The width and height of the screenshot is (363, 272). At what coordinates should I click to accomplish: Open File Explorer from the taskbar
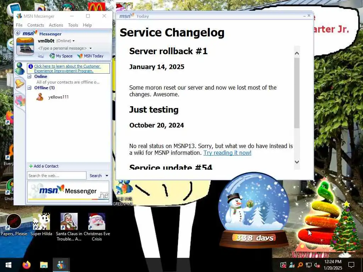[44, 265]
